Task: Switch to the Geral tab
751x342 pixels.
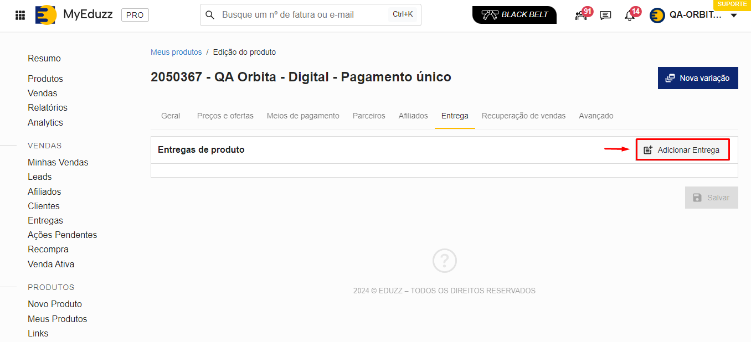Action: [x=171, y=116]
